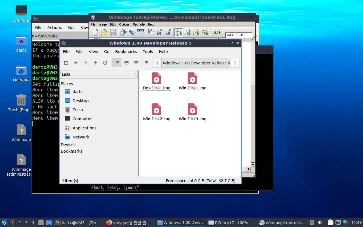Viewport: 363px width, 227px height.
Task: Select Win-Disk2.img file
Action: click(157, 112)
